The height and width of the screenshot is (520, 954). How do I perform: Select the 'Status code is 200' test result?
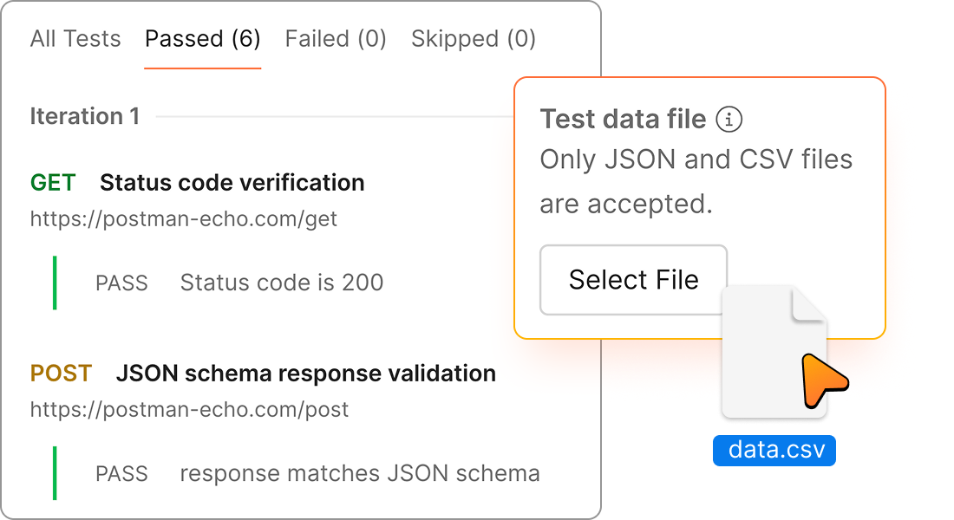click(282, 283)
